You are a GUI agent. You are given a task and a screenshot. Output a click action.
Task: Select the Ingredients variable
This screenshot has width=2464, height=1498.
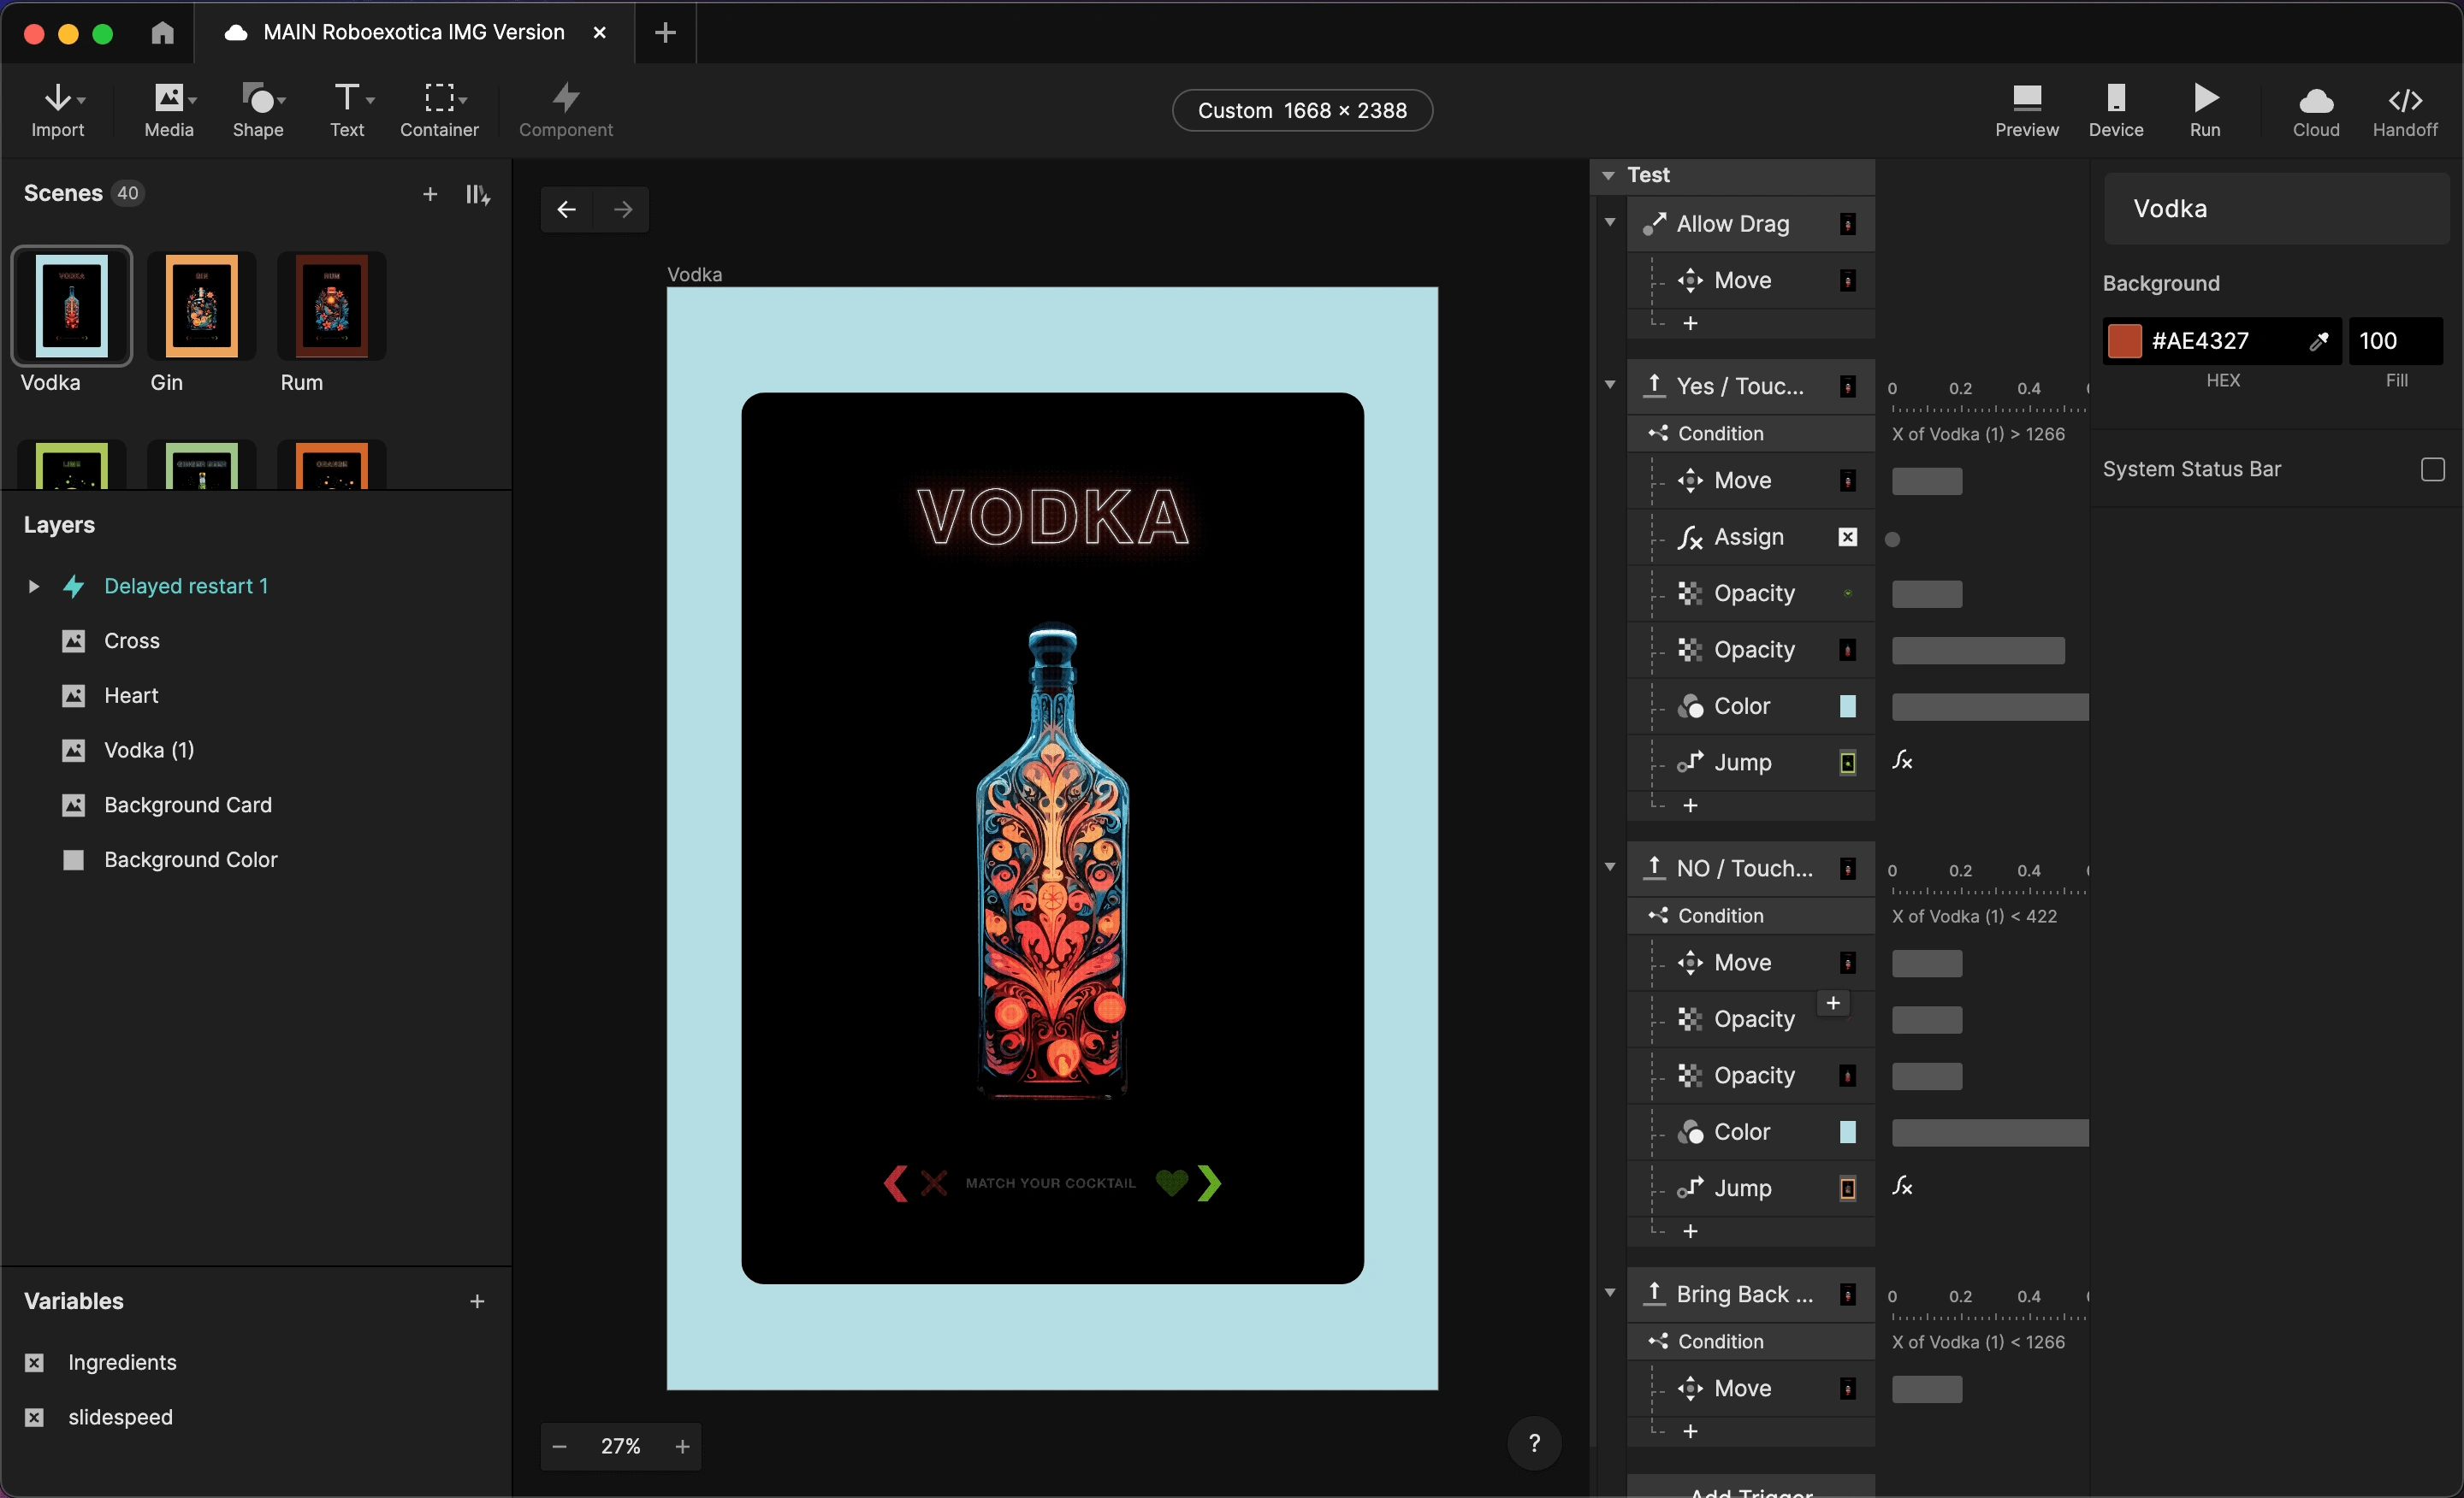pos(122,1363)
